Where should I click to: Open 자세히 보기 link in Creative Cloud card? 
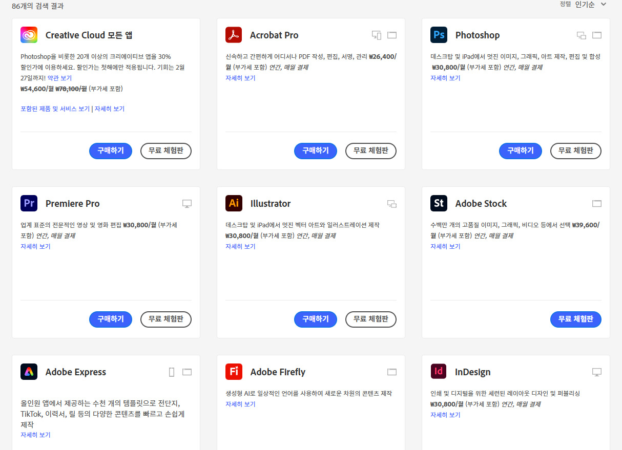(x=110, y=109)
